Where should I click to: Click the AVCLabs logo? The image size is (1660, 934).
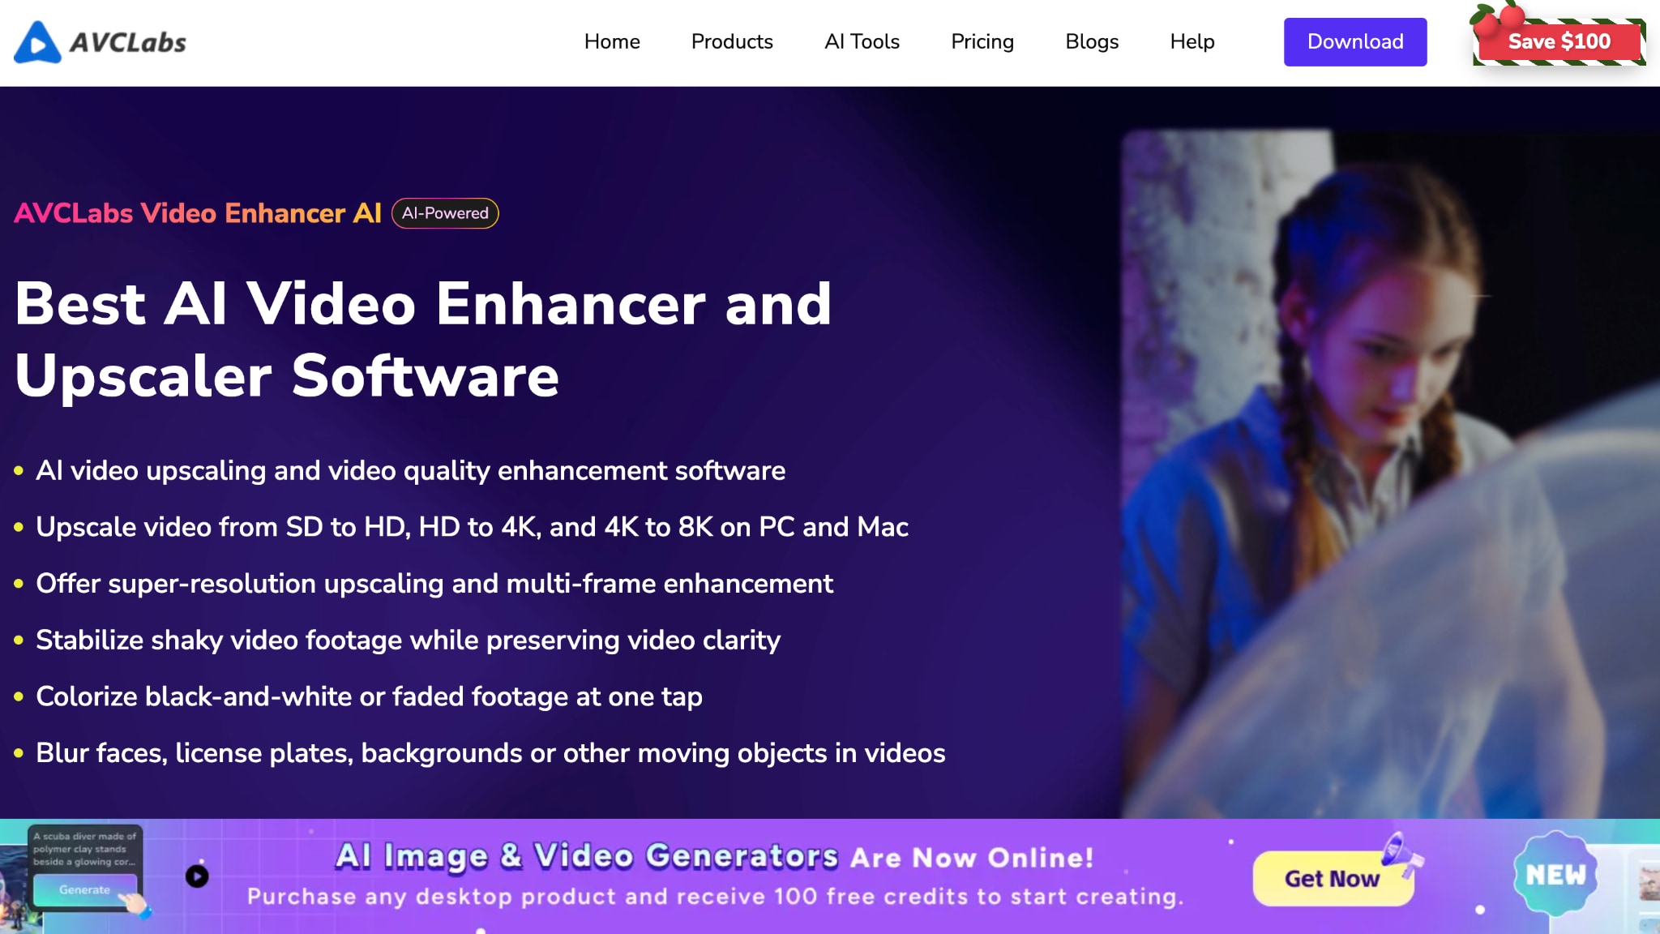(x=97, y=42)
